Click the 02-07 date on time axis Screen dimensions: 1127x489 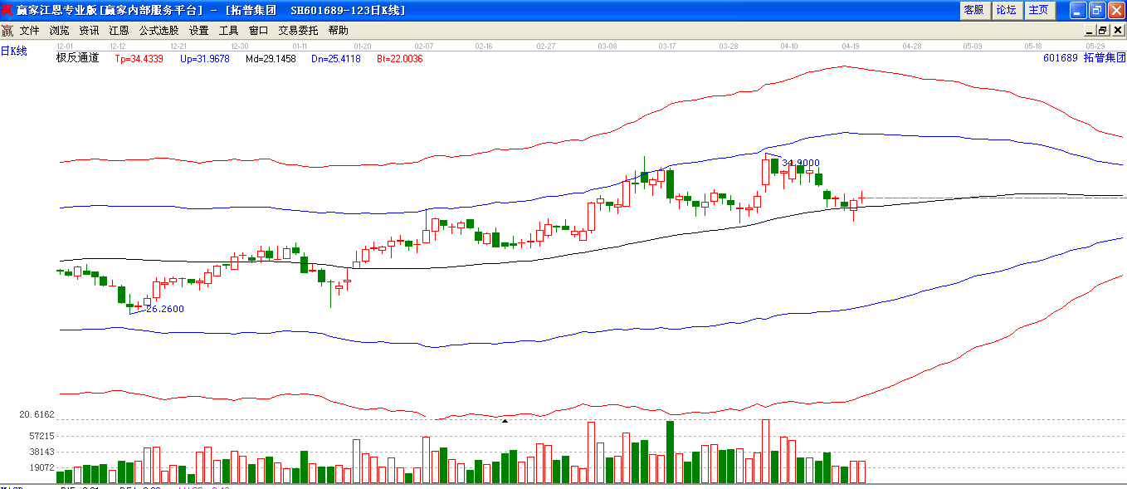(423, 46)
